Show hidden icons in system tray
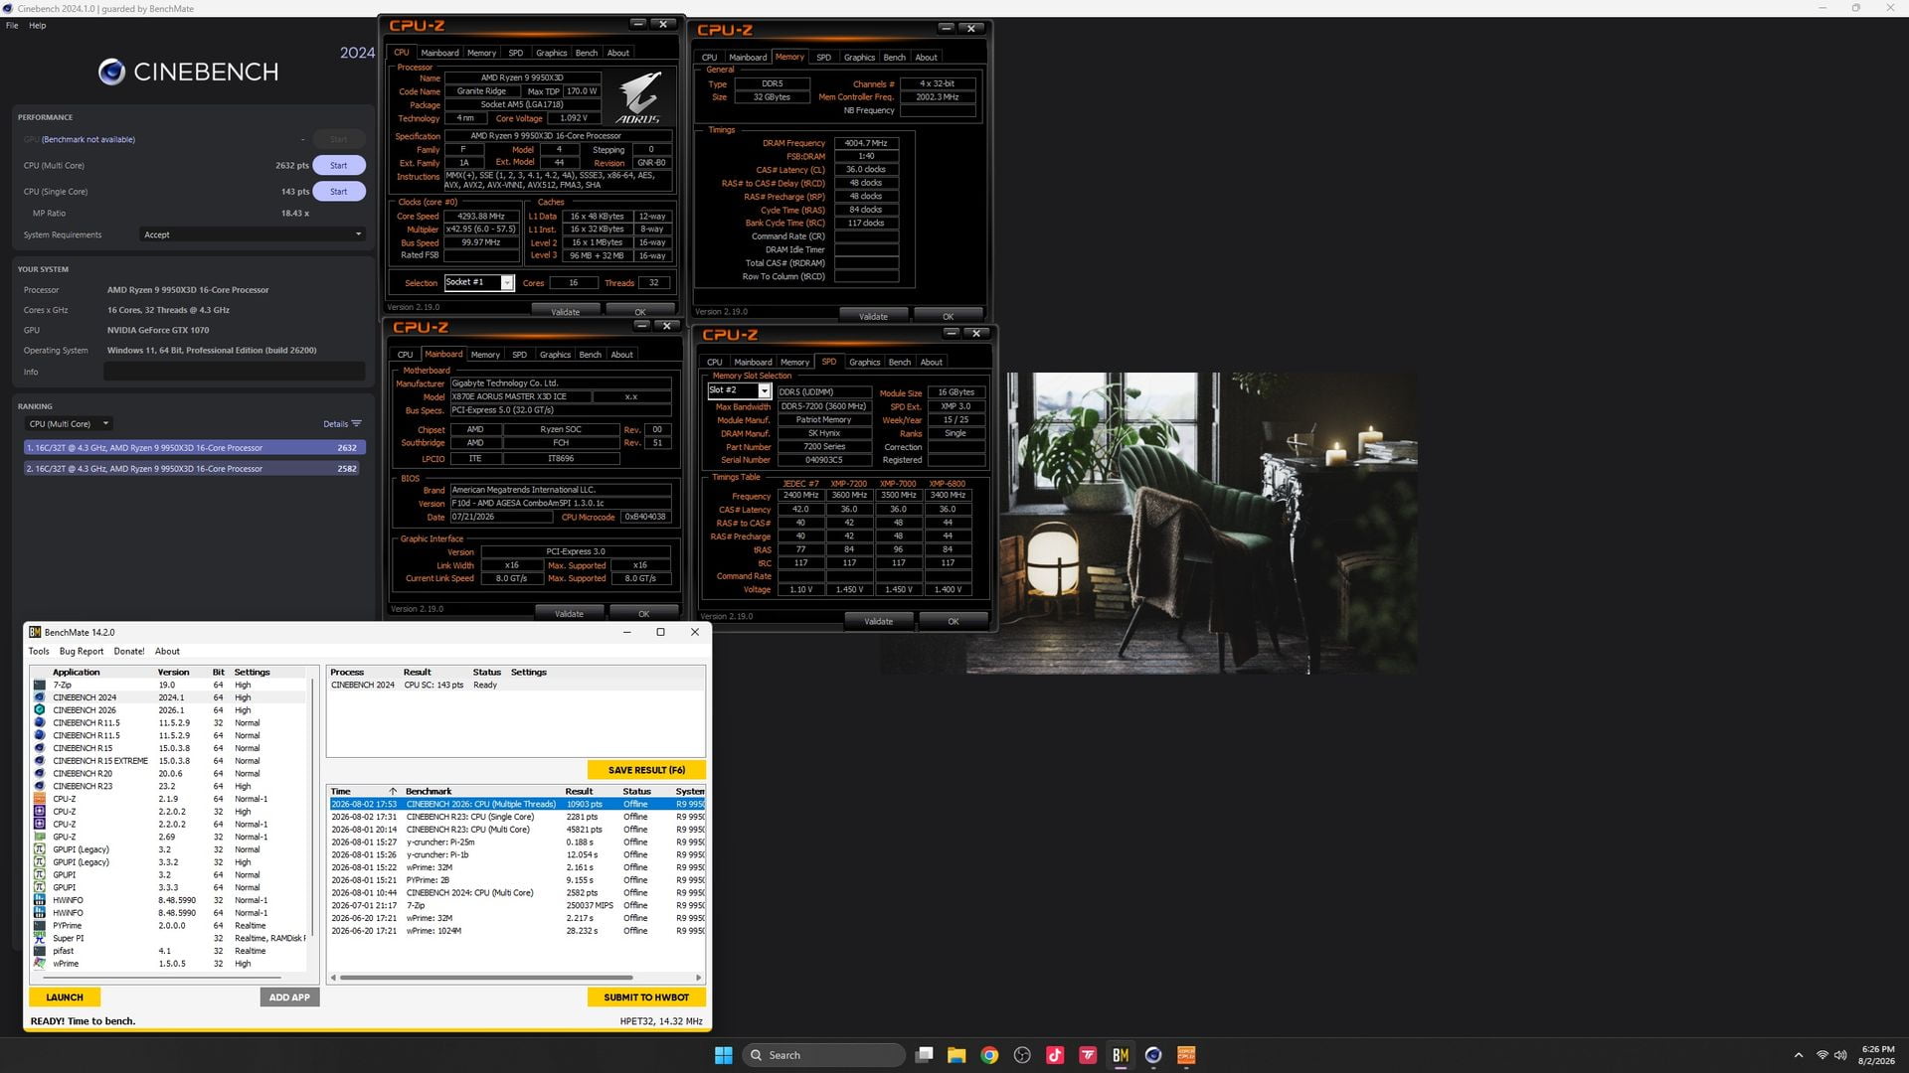The width and height of the screenshot is (1909, 1073). coord(1798,1055)
